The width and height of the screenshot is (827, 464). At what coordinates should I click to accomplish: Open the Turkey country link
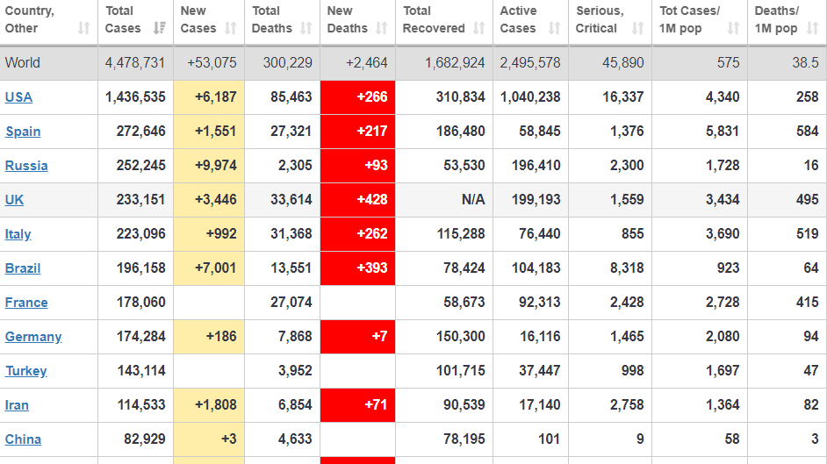click(x=25, y=371)
